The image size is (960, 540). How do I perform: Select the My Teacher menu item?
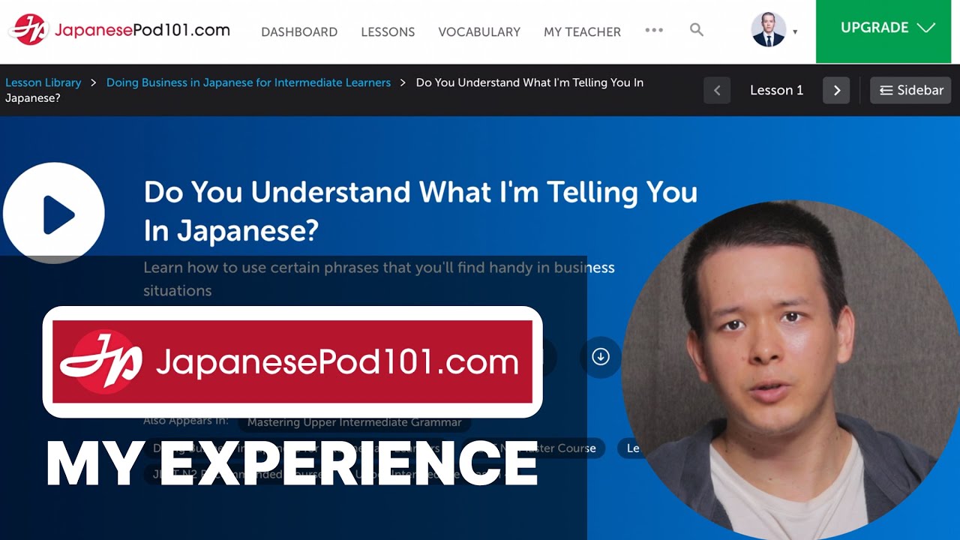(582, 31)
